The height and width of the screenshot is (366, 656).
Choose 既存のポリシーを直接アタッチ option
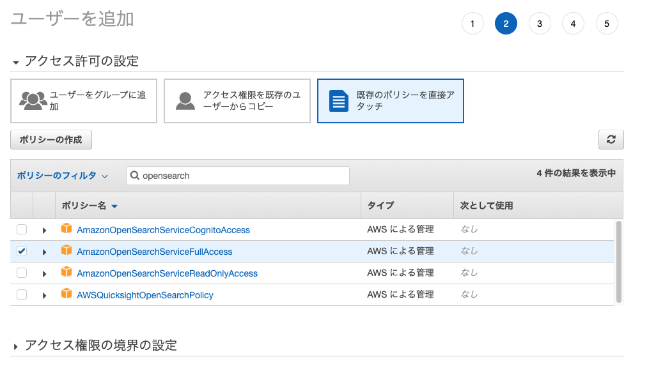click(390, 101)
